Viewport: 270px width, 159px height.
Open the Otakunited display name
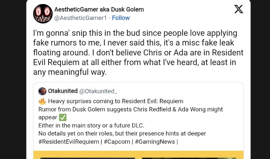pyautogui.click(x=63, y=91)
